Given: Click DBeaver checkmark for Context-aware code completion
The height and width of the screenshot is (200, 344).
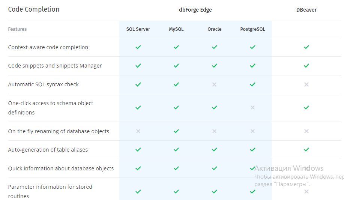Looking at the screenshot, I should 306,47.
